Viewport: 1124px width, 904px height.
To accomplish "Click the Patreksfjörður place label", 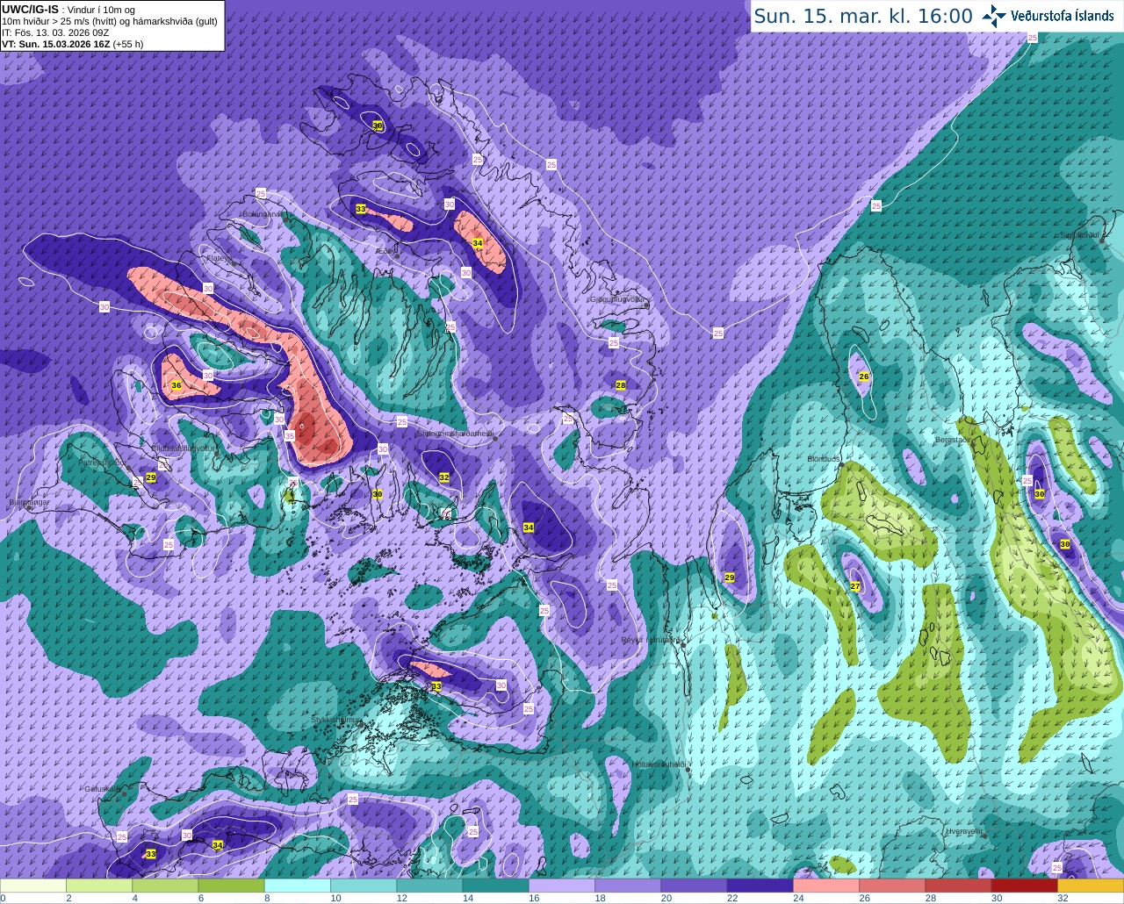I will click(x=103, y=462).
